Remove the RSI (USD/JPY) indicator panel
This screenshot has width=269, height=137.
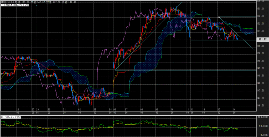point(19,117)
